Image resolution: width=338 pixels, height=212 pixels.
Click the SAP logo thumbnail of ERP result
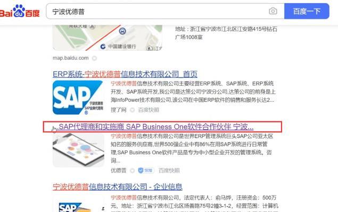tap(78, 98)
